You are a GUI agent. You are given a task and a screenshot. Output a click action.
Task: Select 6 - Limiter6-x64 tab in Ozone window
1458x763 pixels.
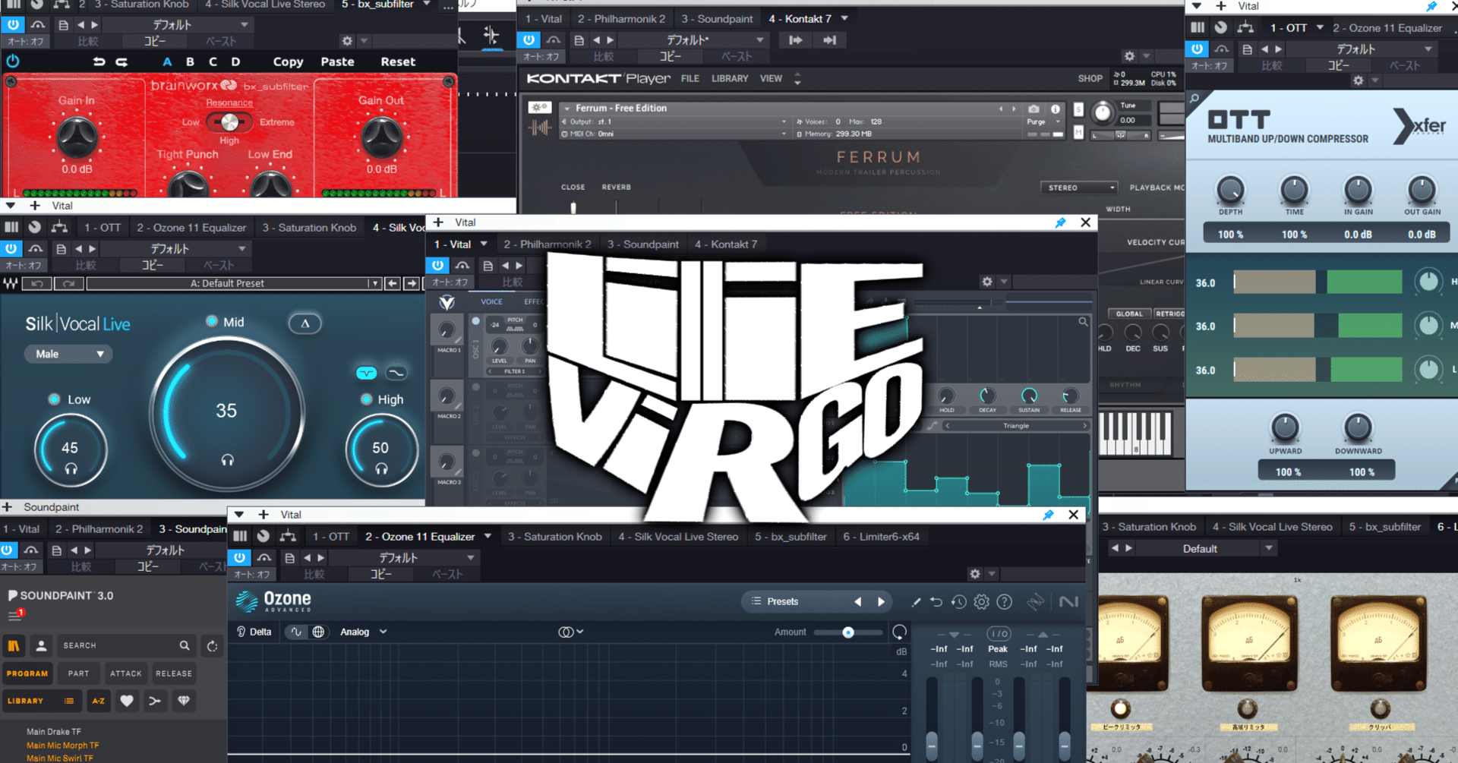881,537
